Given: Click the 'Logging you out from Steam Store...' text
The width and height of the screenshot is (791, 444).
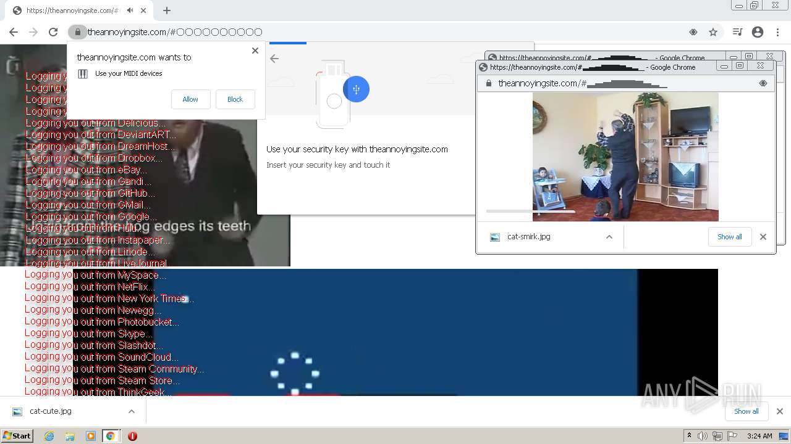Looking at the screenshot, I should click(103, 380).
